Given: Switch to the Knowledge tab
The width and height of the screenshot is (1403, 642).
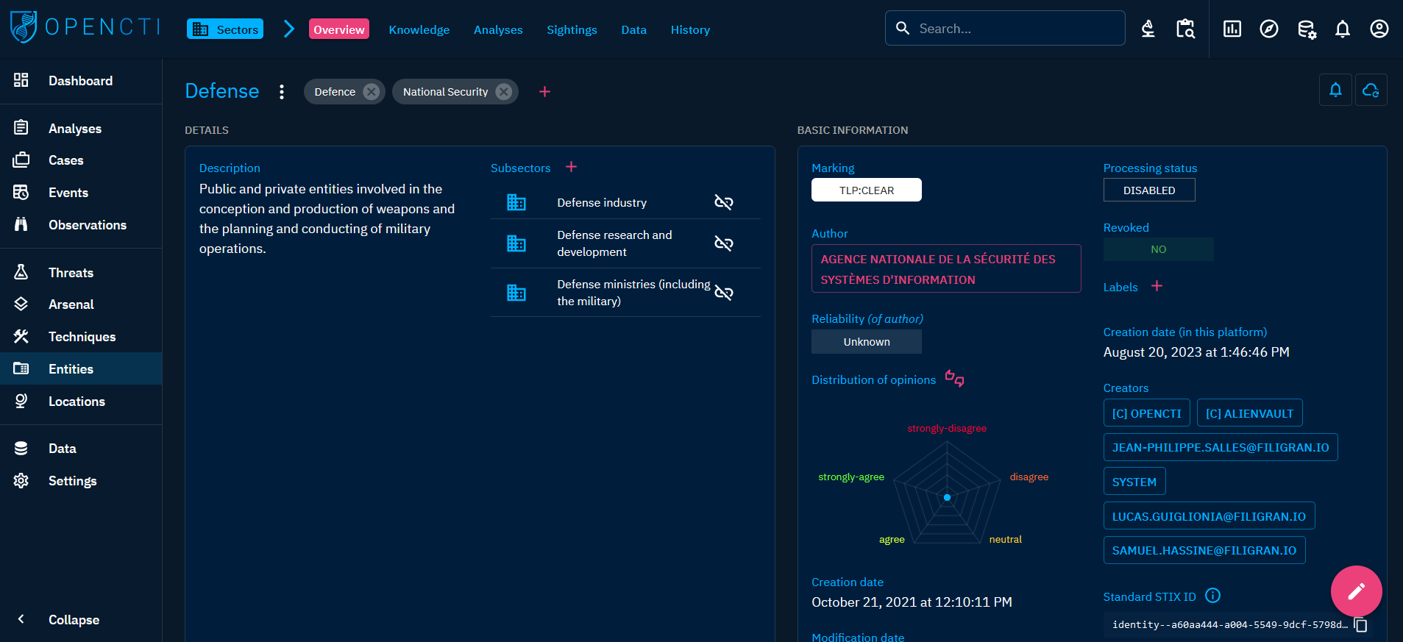Looking at the screenshot, I should pyautogui.click(x=419, y=29).
